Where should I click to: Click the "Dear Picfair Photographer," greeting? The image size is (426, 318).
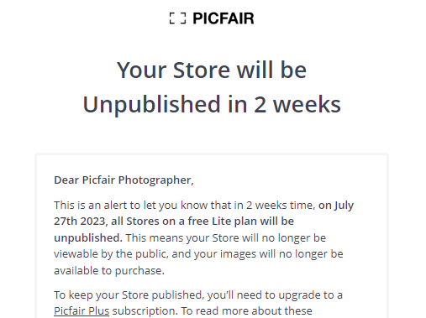coord(124,180)
